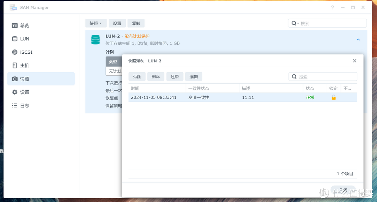Click the 克隆 (Clone) button
This screenshot has width=377, height=202.
(x=137, y=76)
